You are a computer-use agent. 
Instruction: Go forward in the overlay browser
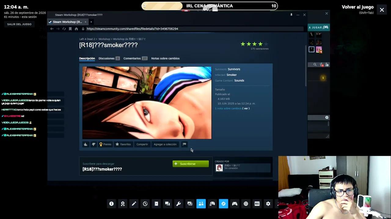[58, 29]
